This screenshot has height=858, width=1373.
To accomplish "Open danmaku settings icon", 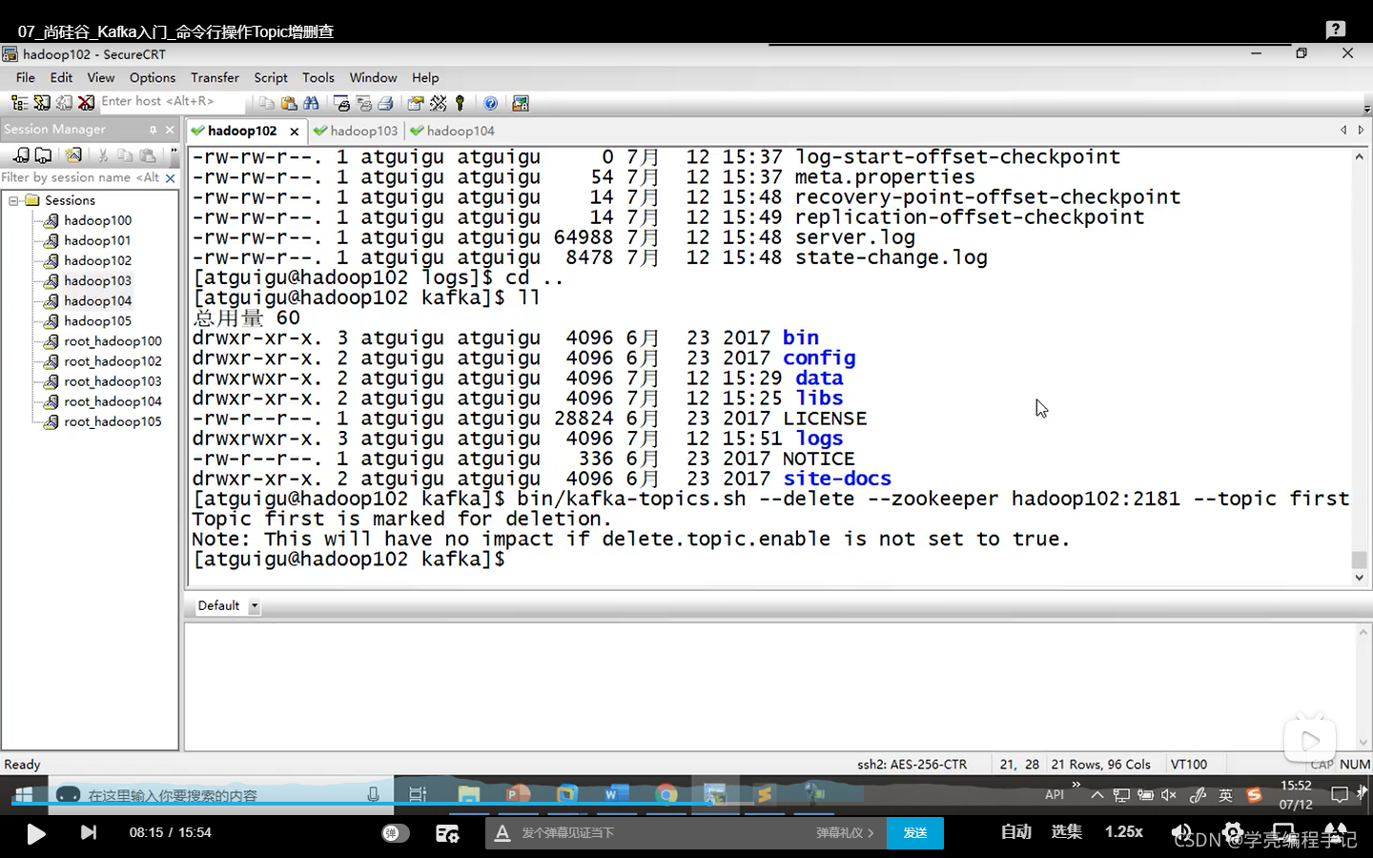I will click(447, 833).
